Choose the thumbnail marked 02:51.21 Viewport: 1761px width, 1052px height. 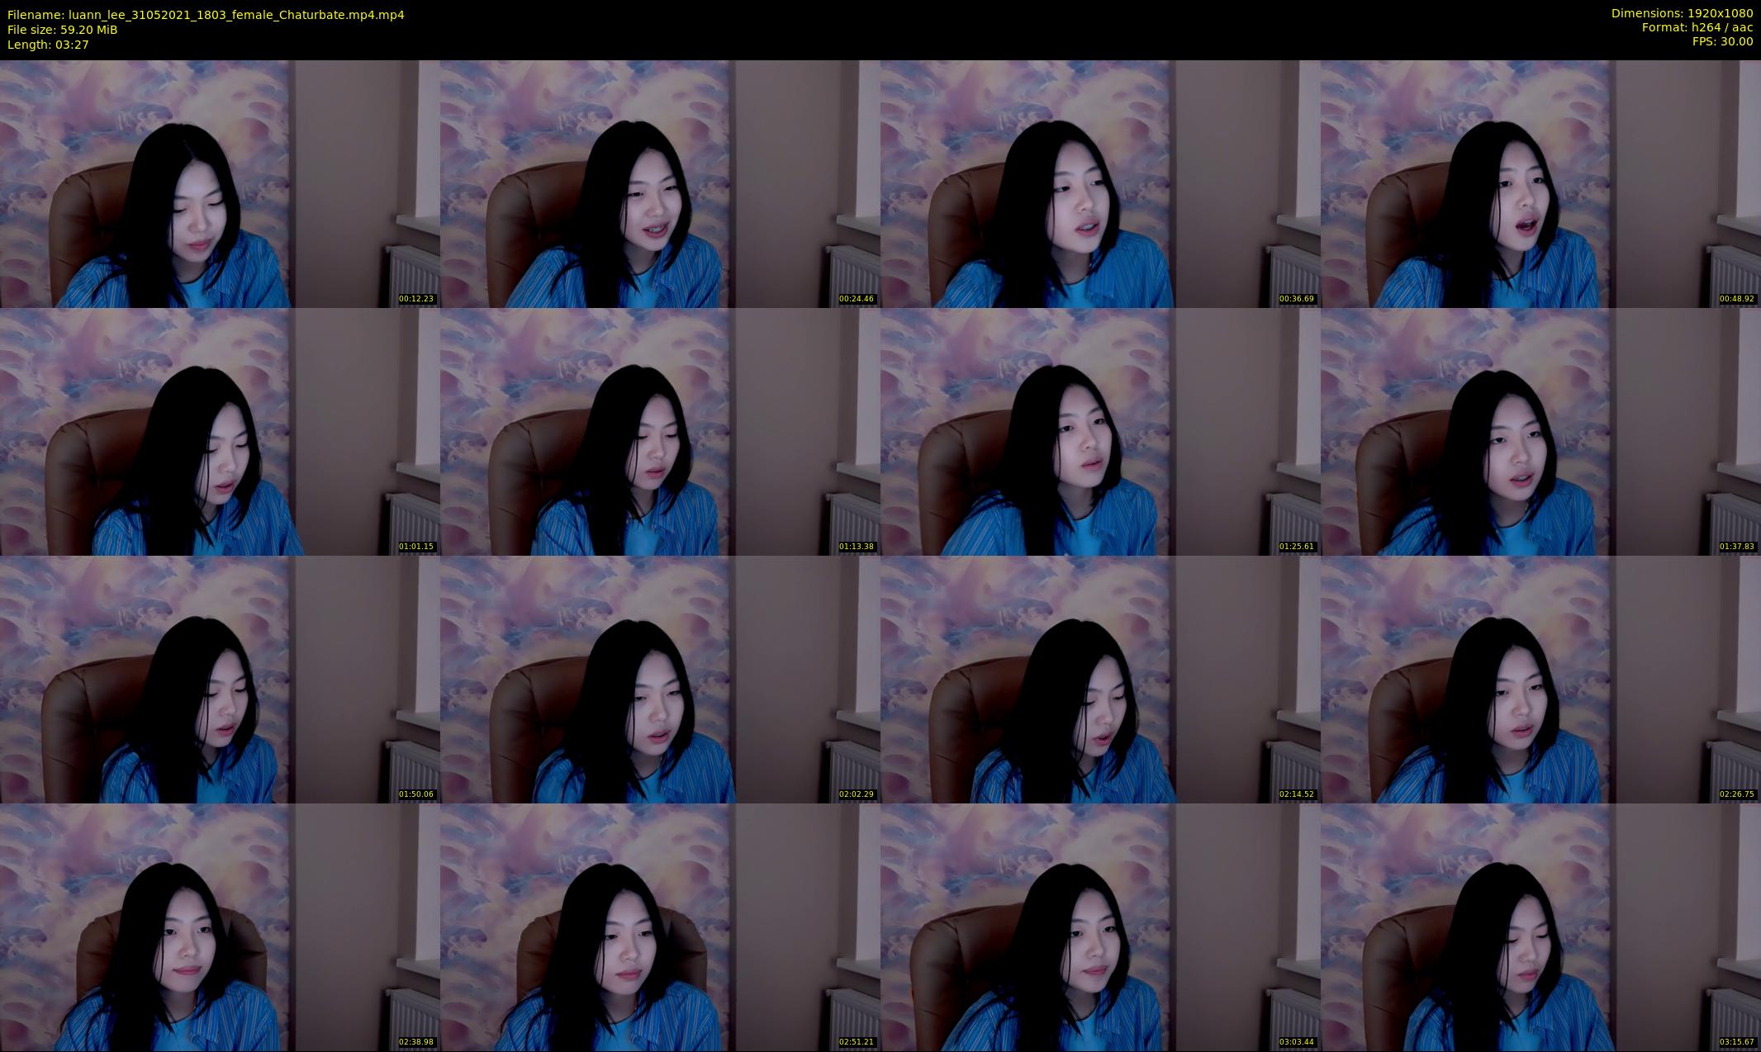(660, 926)
